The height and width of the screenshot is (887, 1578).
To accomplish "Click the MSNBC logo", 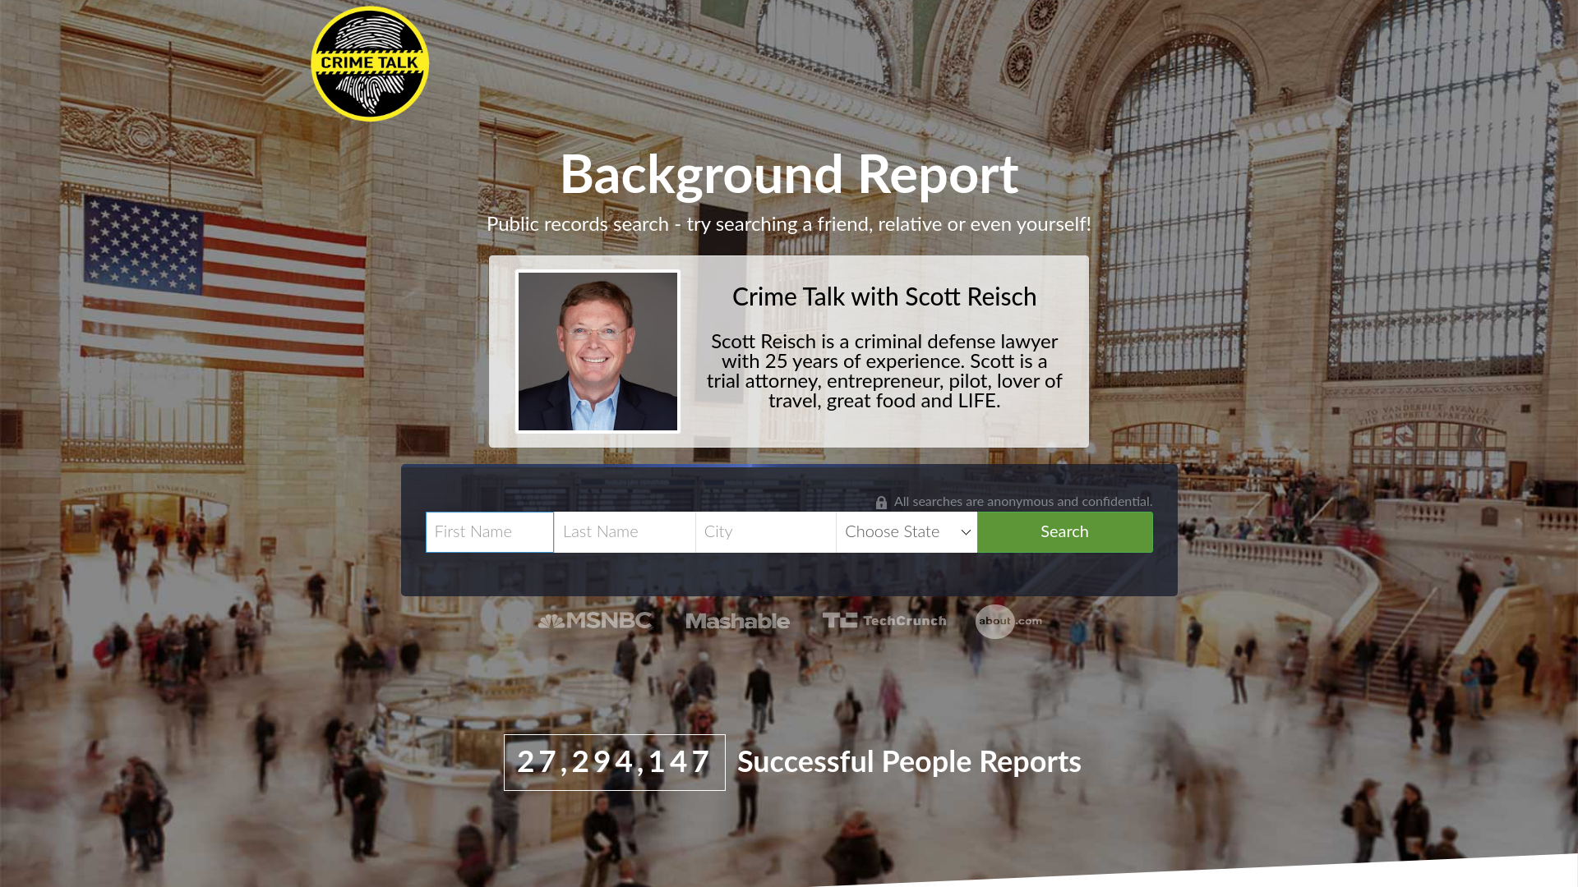I will (595, 621).
